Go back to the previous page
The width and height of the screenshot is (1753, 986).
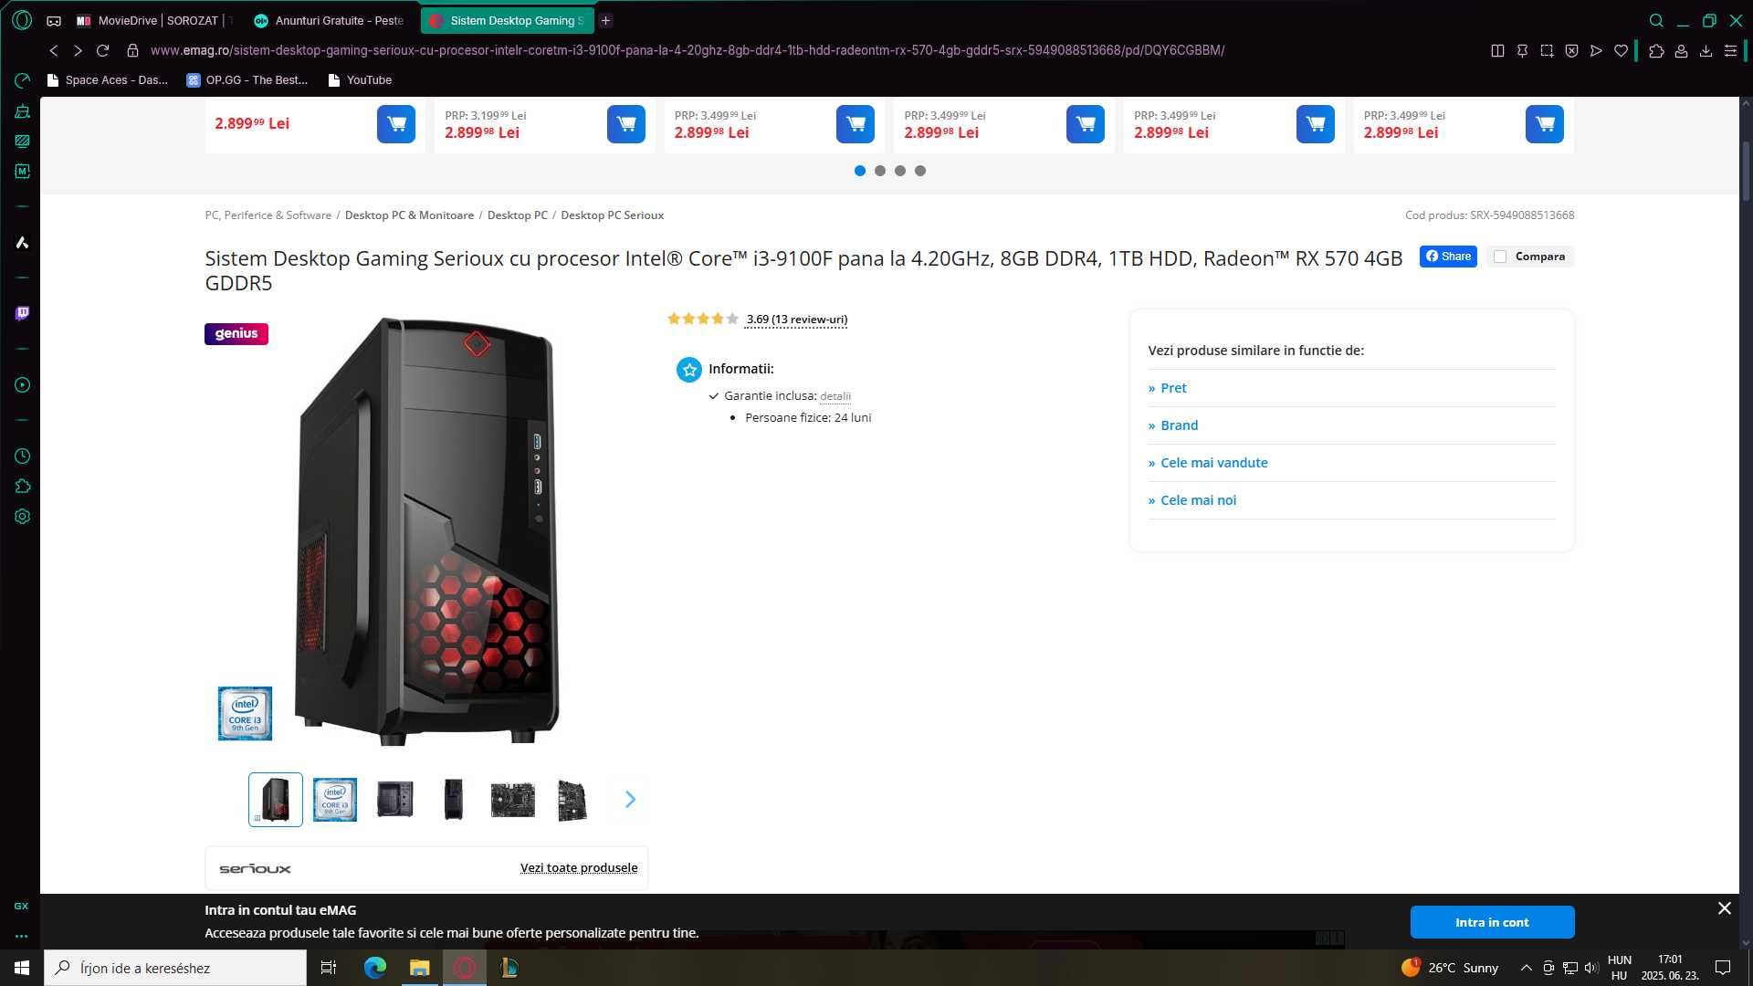click(54, 50)
